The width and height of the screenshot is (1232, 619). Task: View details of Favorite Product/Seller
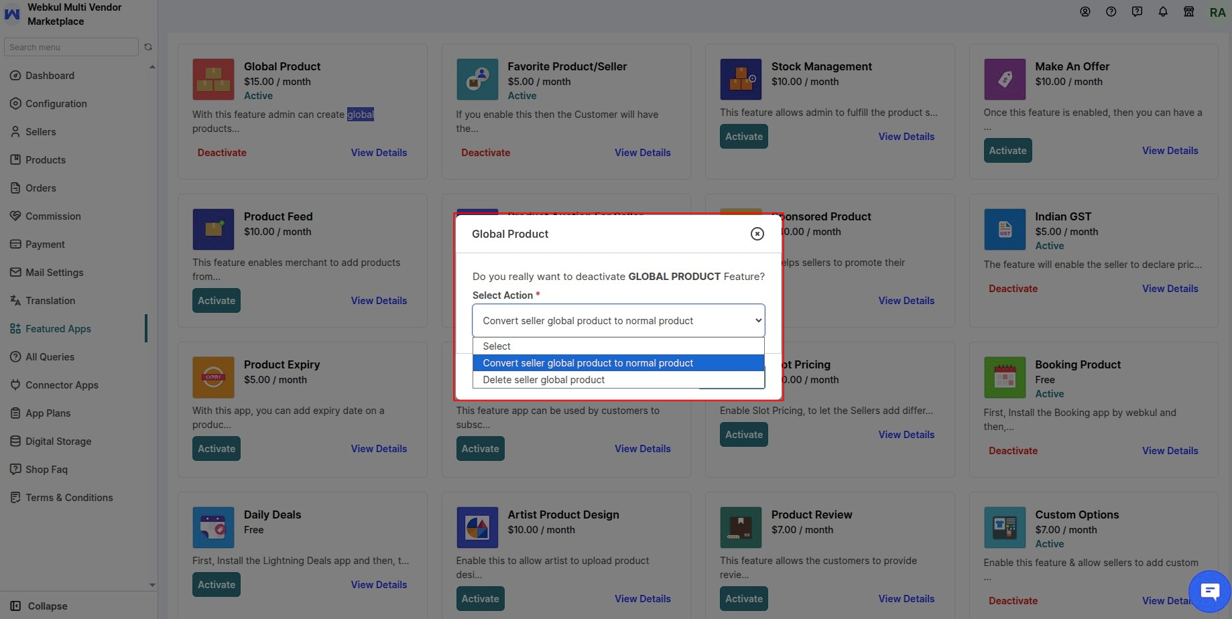pos(643,153)
